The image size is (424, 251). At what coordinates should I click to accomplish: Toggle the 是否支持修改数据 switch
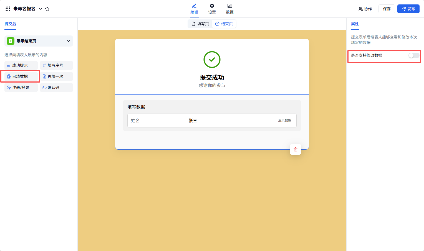pos(414,55)
